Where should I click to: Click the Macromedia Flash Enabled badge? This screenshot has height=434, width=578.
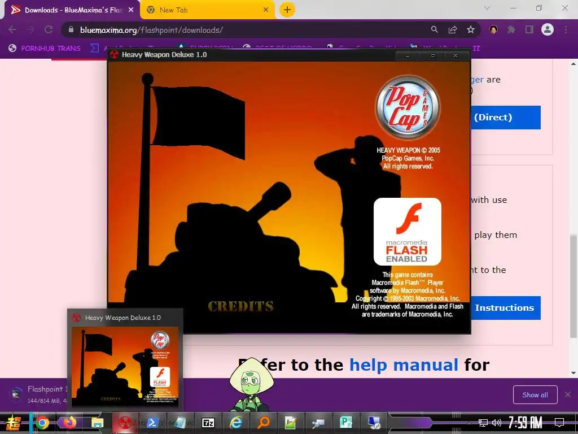[x=408, y=232]
